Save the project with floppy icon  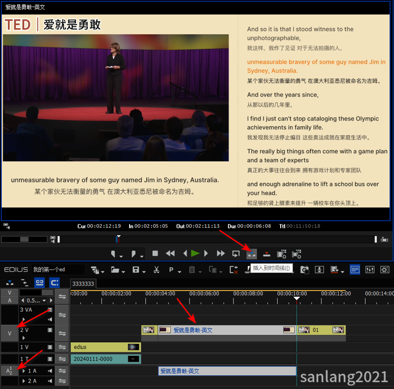136,270
